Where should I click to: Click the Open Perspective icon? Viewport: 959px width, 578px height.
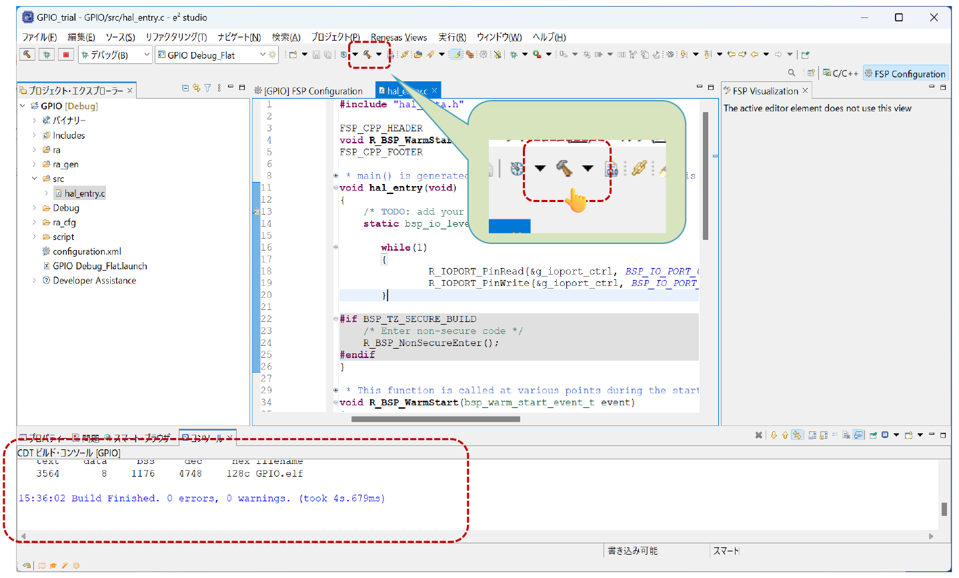(x=810, y=73)
